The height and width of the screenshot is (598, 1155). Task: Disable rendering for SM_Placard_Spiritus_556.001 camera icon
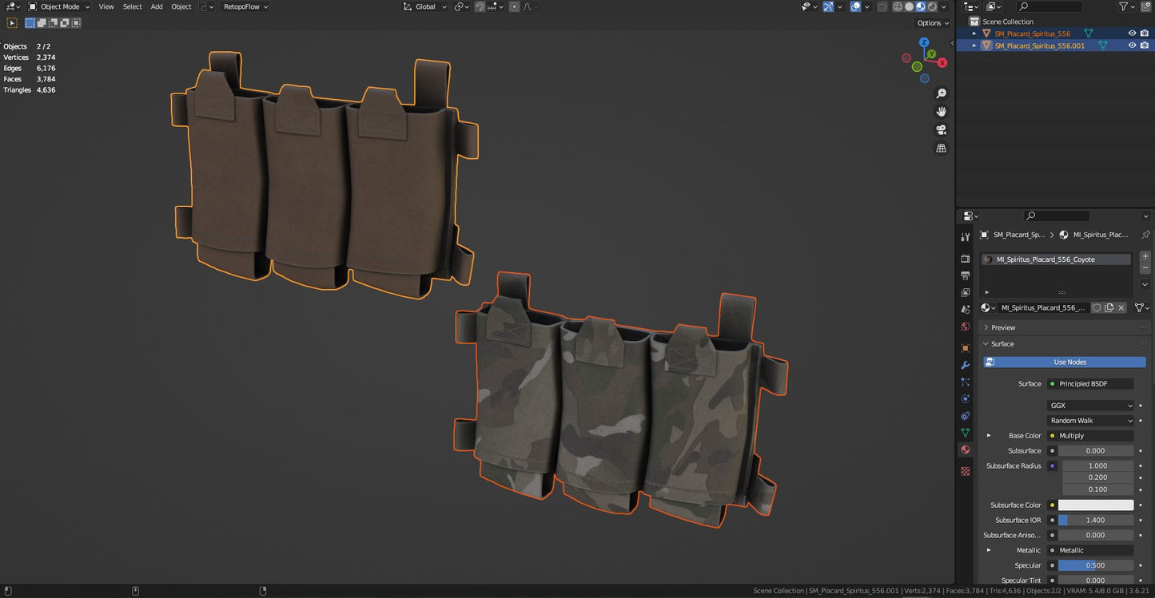click(x=1145, y=46)
